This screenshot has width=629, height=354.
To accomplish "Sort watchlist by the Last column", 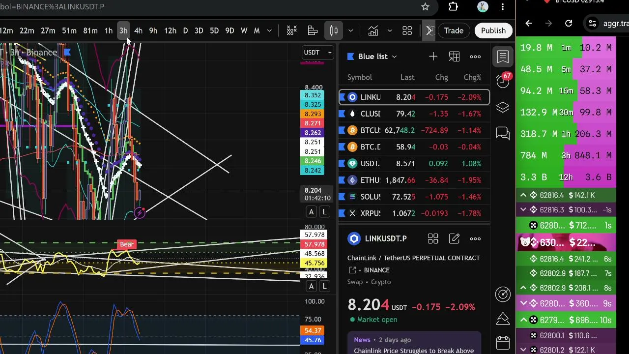I will click(x=407, y=77).
